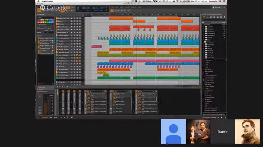Click the Audio FX folder icon
Image resolution: width=263 pixels, height=147 pixels.
pos(206,27)
